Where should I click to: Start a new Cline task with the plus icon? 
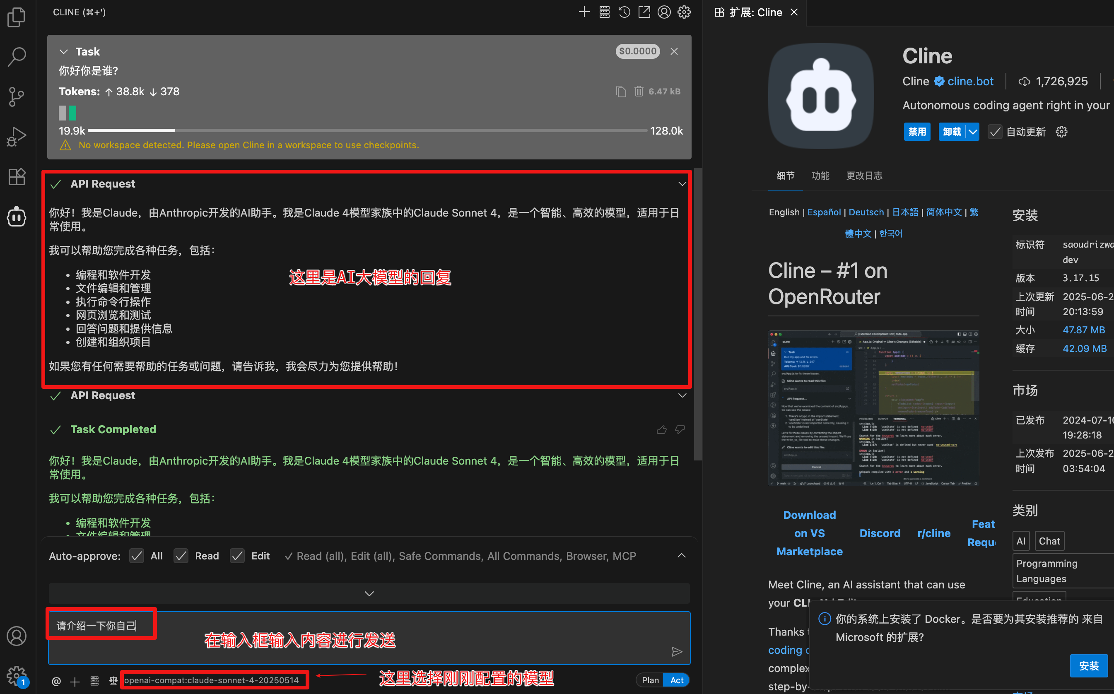584,12
